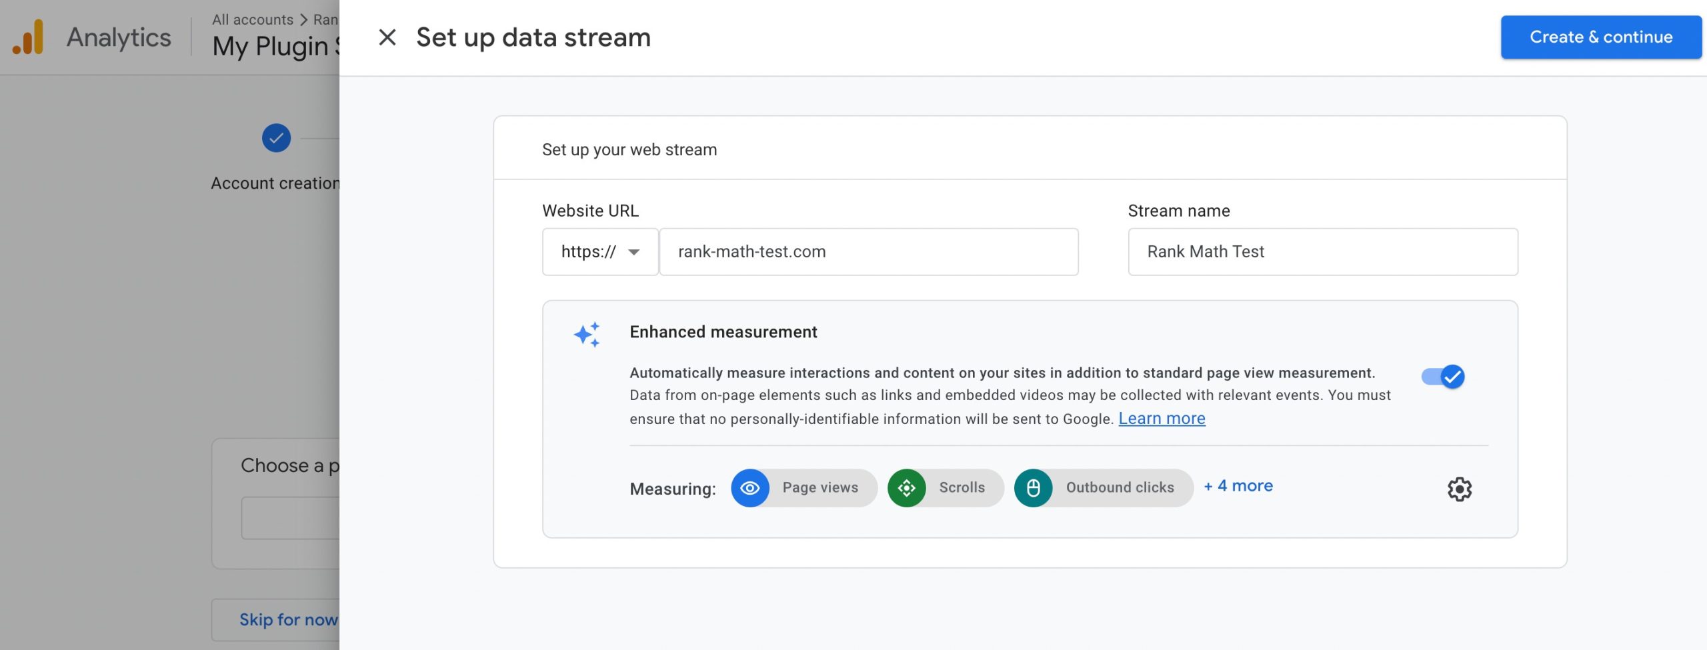Toggle the Enhanced measurement switch
1707x650 pixels.
1443,377
